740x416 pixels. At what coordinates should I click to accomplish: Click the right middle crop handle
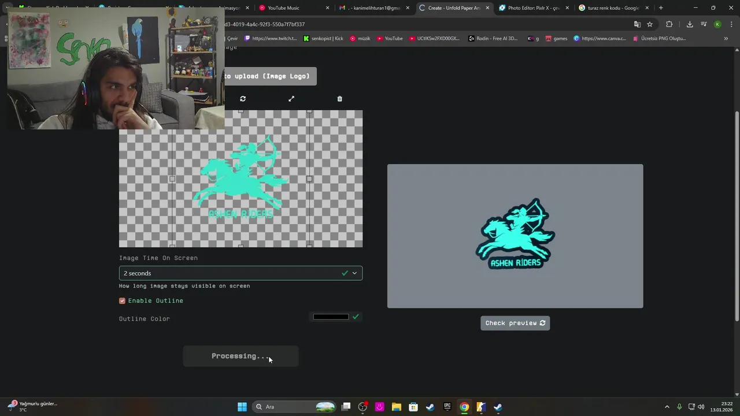309,179
